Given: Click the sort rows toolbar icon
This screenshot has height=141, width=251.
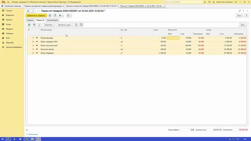Looking at the screenshot, I should [x=76, y=25].
